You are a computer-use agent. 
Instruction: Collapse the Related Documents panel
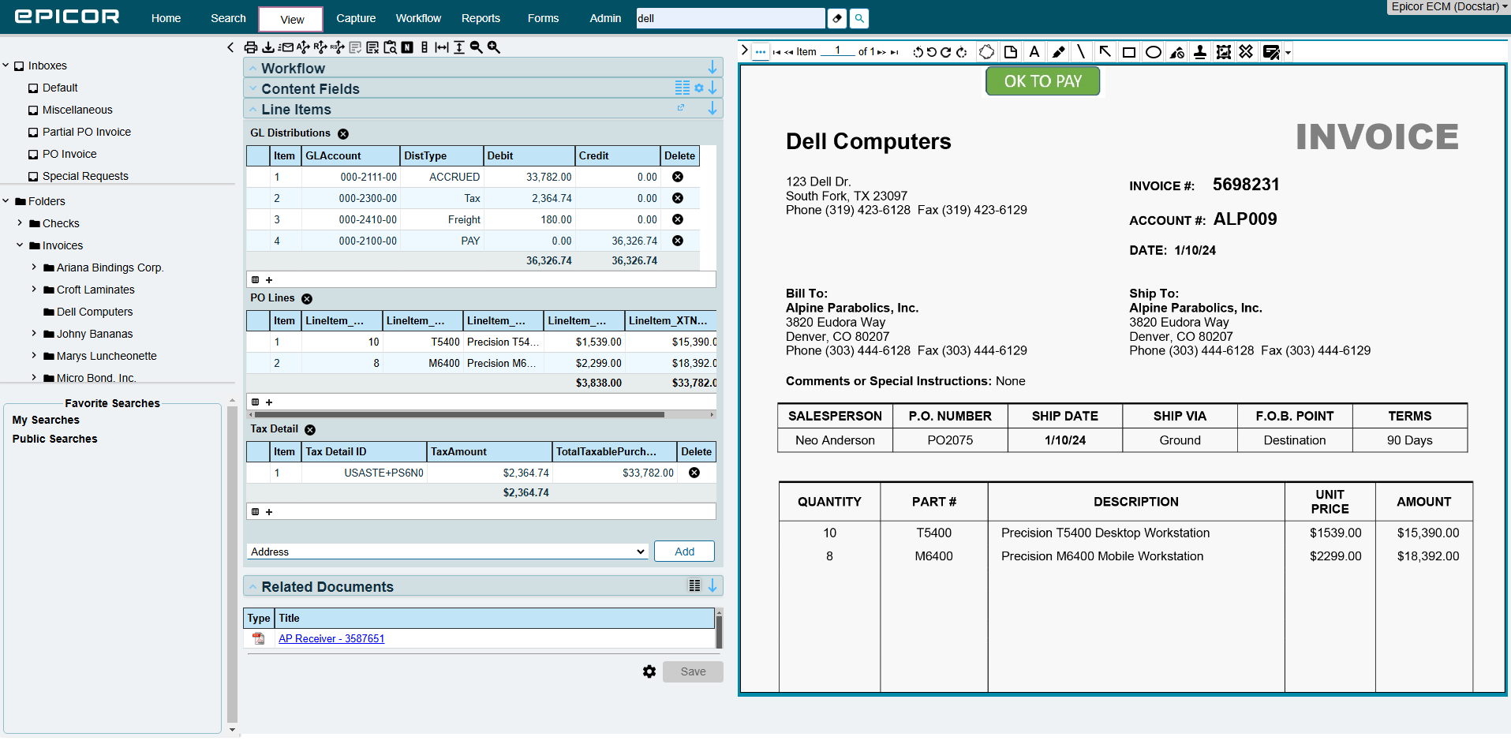252,587
